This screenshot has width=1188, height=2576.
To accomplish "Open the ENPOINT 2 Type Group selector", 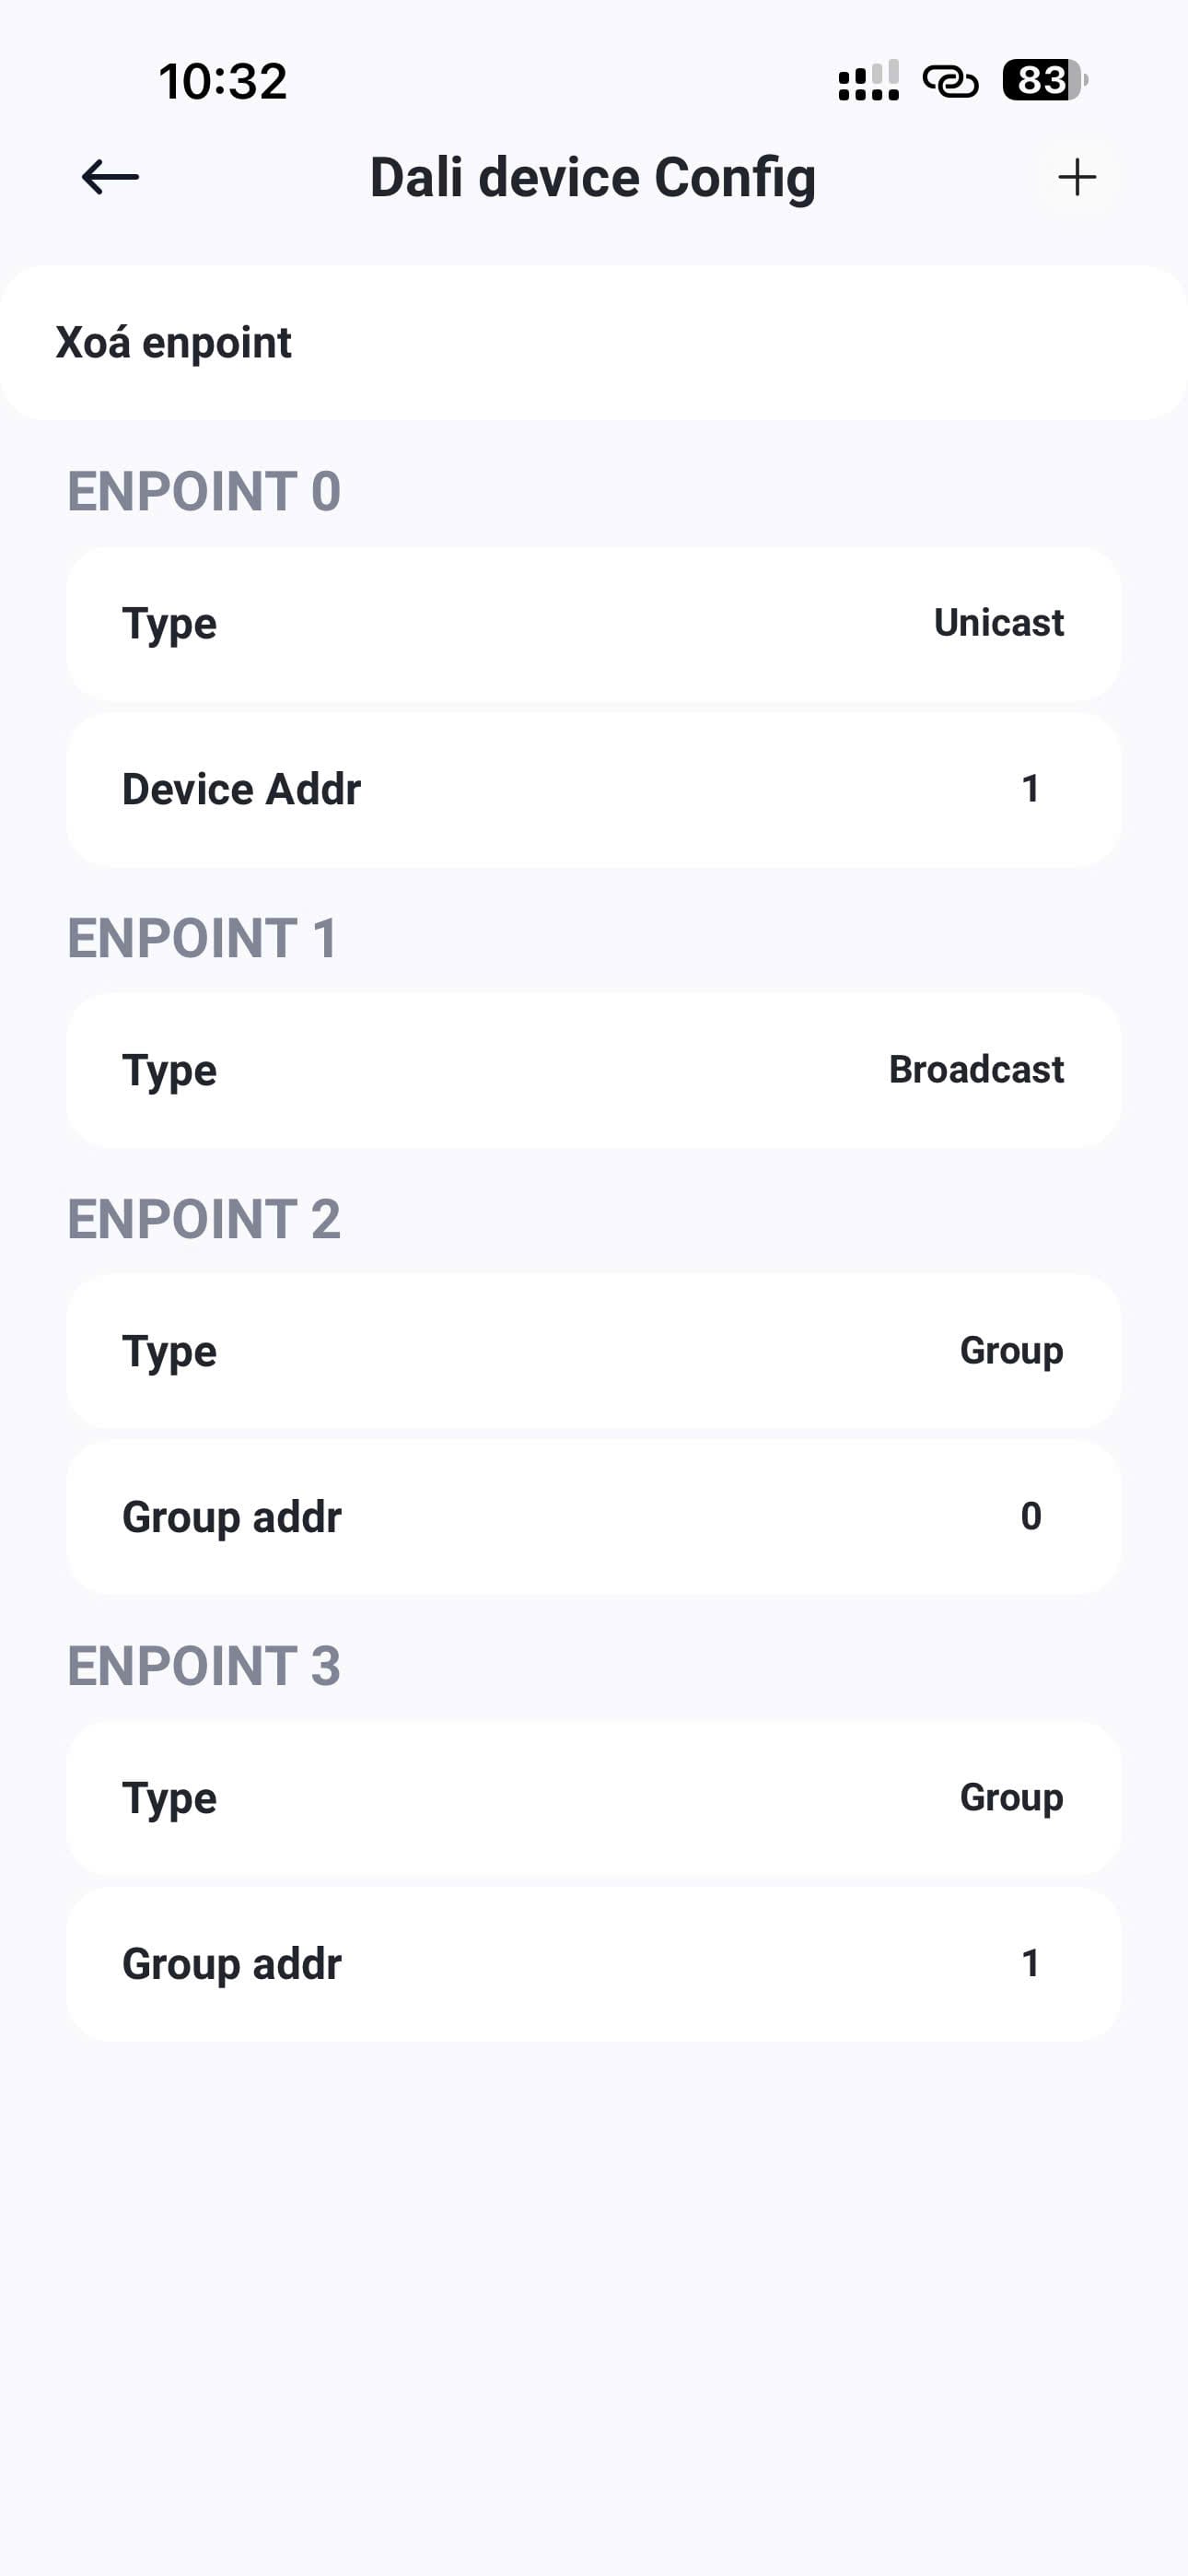I will (593, 1351).
